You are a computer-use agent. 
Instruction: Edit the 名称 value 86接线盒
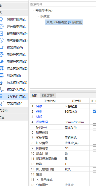click(77, 106)
